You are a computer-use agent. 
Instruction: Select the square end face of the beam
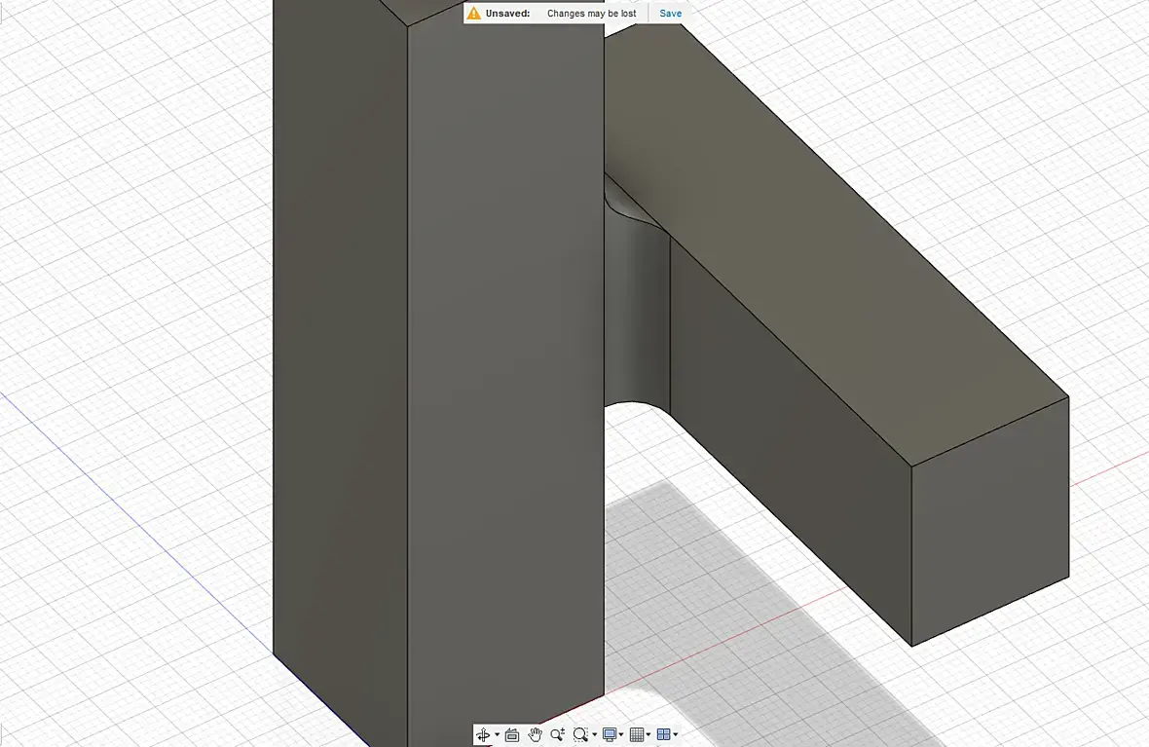tap(990, 522)
